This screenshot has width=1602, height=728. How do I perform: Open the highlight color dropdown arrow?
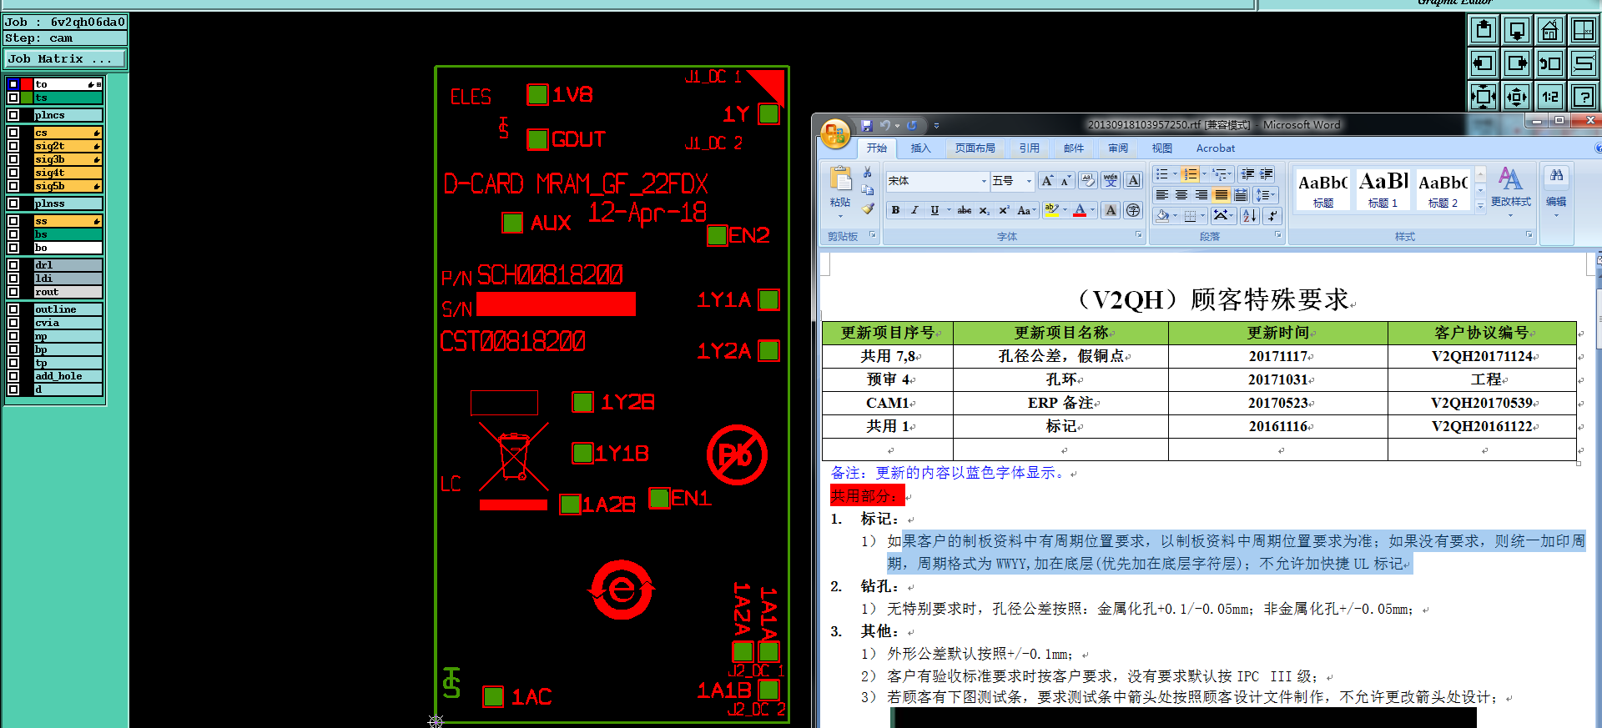(x=1065, y=210)
